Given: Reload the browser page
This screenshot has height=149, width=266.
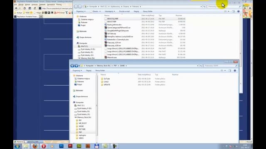Looking at the screenshot, I should click(x=35, y=8).
